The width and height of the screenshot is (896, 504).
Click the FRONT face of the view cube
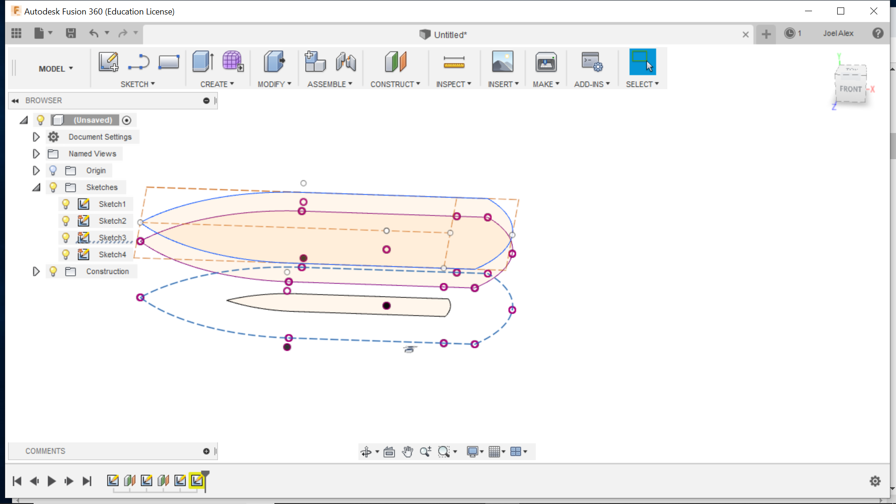click(850, 89)
